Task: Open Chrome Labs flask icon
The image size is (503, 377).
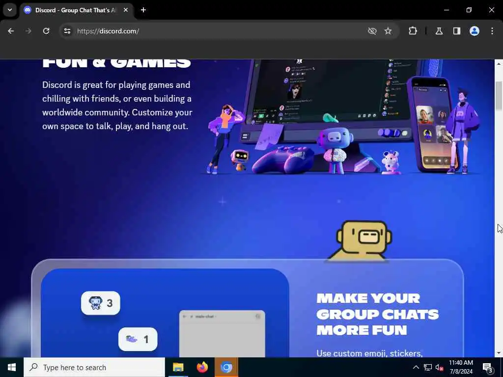Action: pyautogui.click(x=439, y=31)
